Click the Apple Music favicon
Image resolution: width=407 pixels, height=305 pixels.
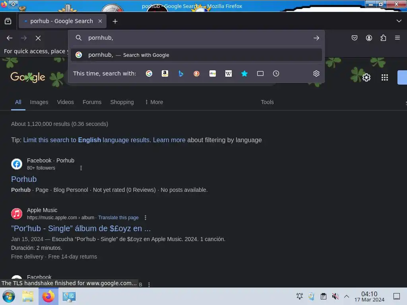(x=17, y=214)
